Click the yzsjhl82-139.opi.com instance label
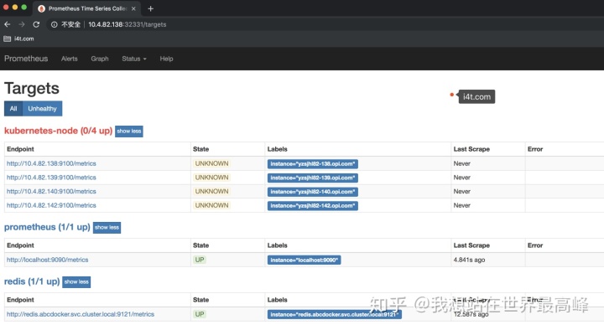Viewport: 604px width, 330px height. (313, 178)
